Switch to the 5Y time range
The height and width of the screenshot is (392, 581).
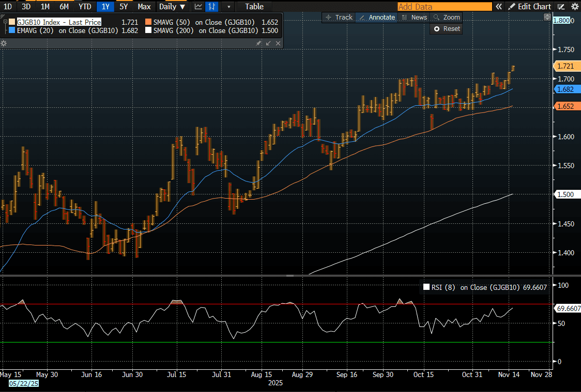[x=124, y=7]
